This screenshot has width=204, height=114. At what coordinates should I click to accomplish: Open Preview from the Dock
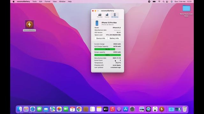(x=142, y=109)
